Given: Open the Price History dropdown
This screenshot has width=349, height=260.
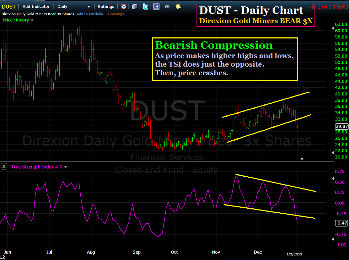Looking at the screenshot, I should click(16, 20).
